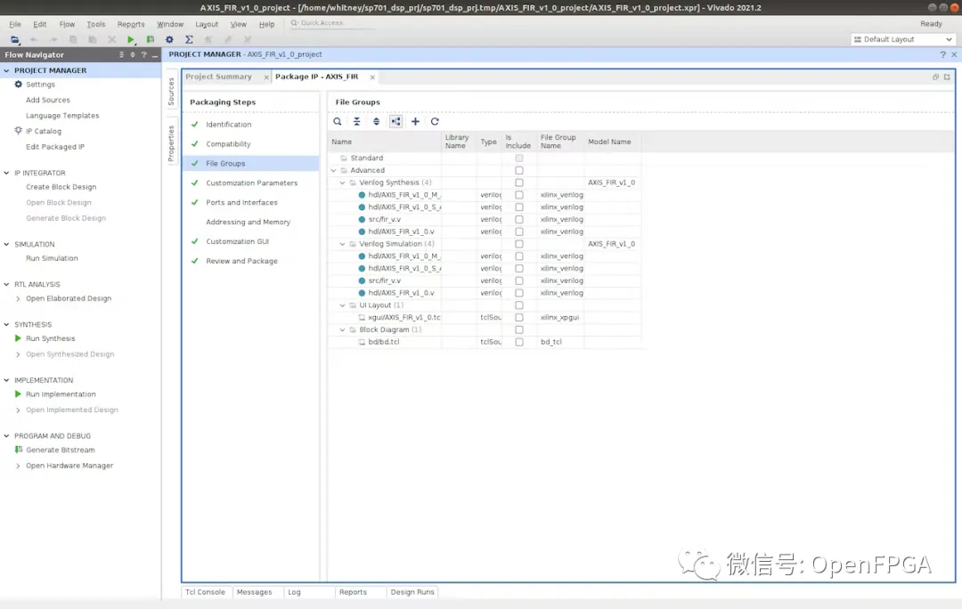Open Flow Navigator help question icon

pos(144,54)
